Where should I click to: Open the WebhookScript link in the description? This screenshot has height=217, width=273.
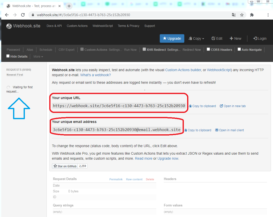[x=219, y=70]
